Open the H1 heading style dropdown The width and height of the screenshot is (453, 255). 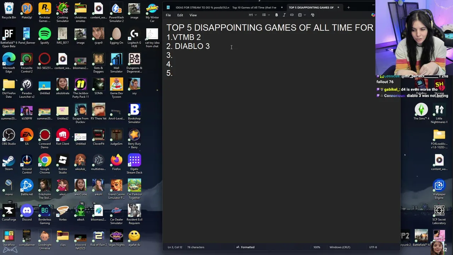tap(253, 15)
